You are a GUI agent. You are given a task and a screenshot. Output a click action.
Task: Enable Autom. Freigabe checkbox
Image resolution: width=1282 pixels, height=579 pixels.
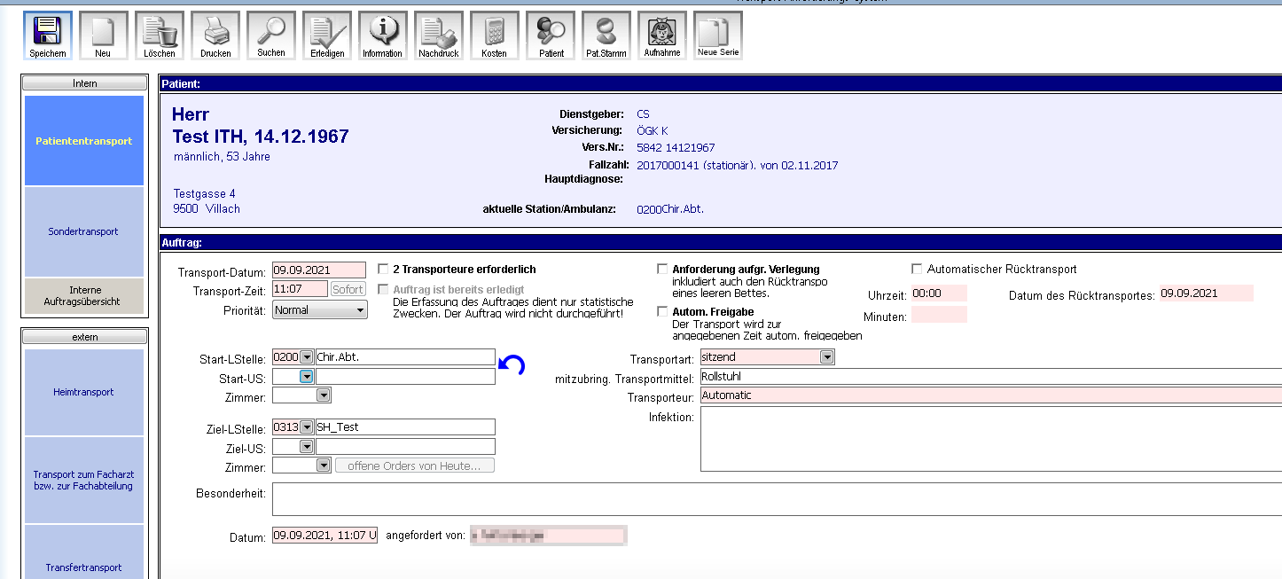pos(662,311)
